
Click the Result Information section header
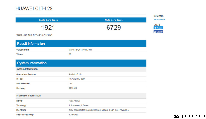[81, 44]
